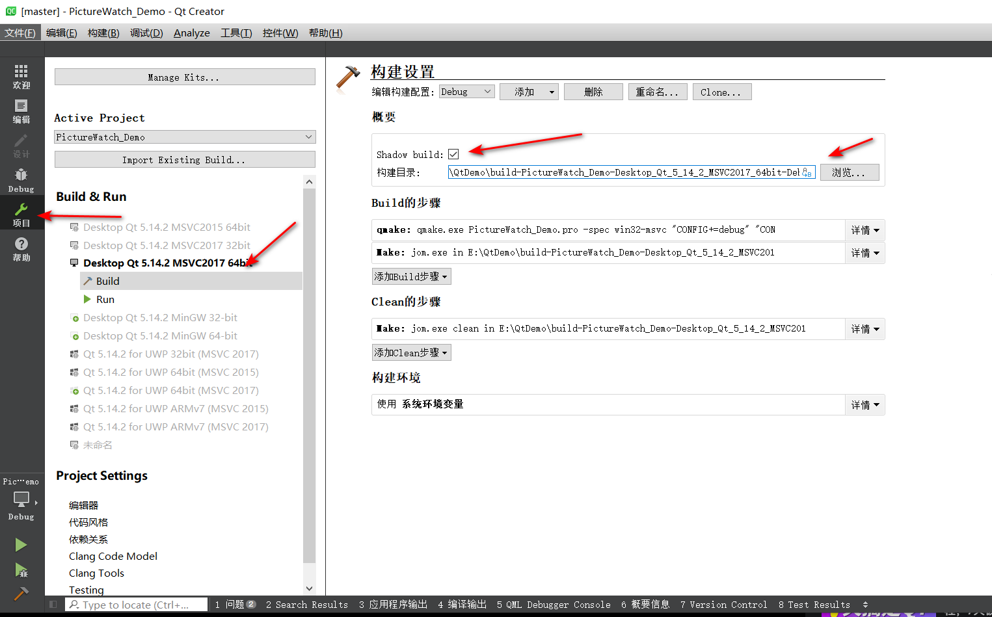Toggle the left sidebar visibility icon
992x617 pixels.
(53, 605)
